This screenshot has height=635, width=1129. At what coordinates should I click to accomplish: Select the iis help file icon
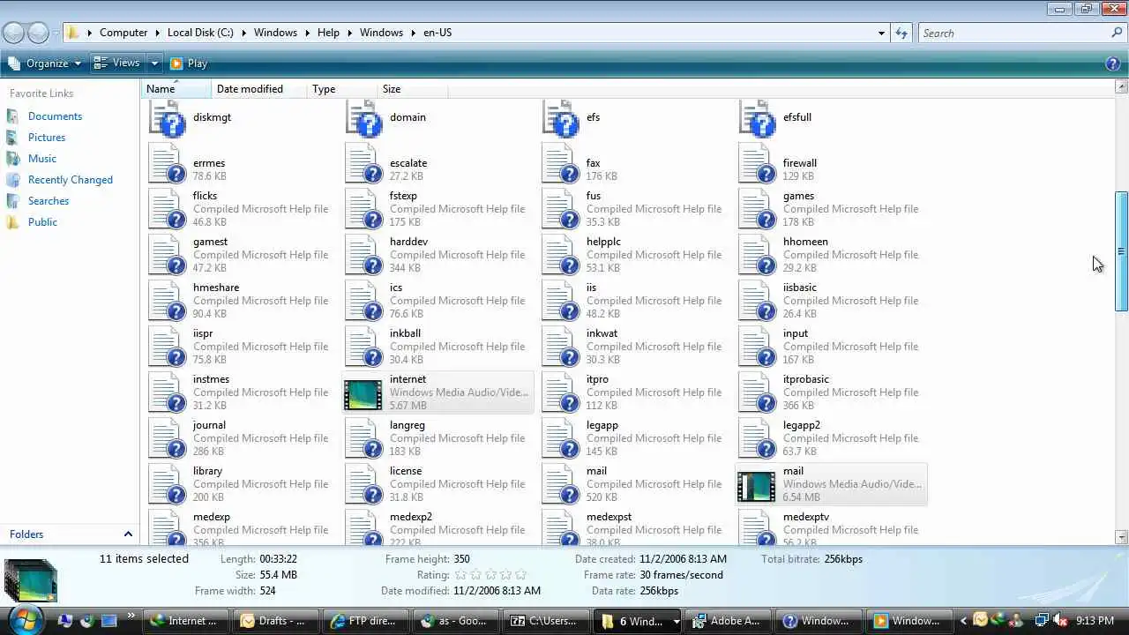(561, 302)
